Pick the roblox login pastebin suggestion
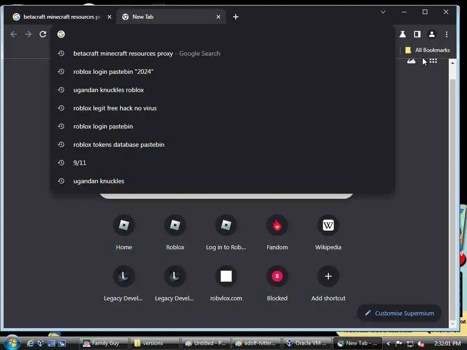The image size is (467, 350). [223, 126]
